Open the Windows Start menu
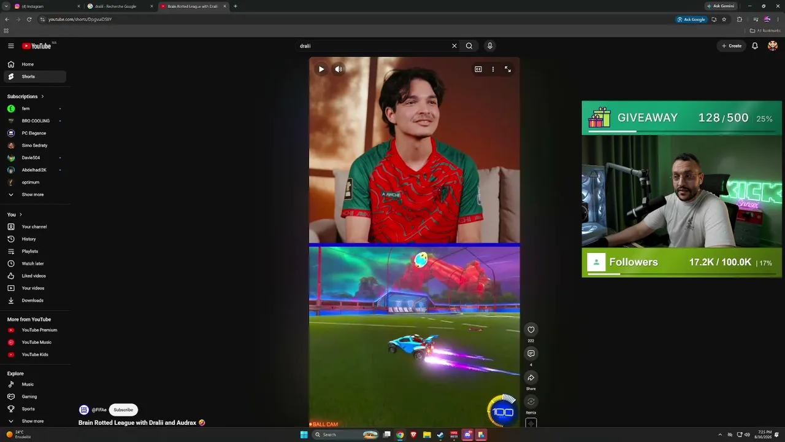 (x=304, y=435)
